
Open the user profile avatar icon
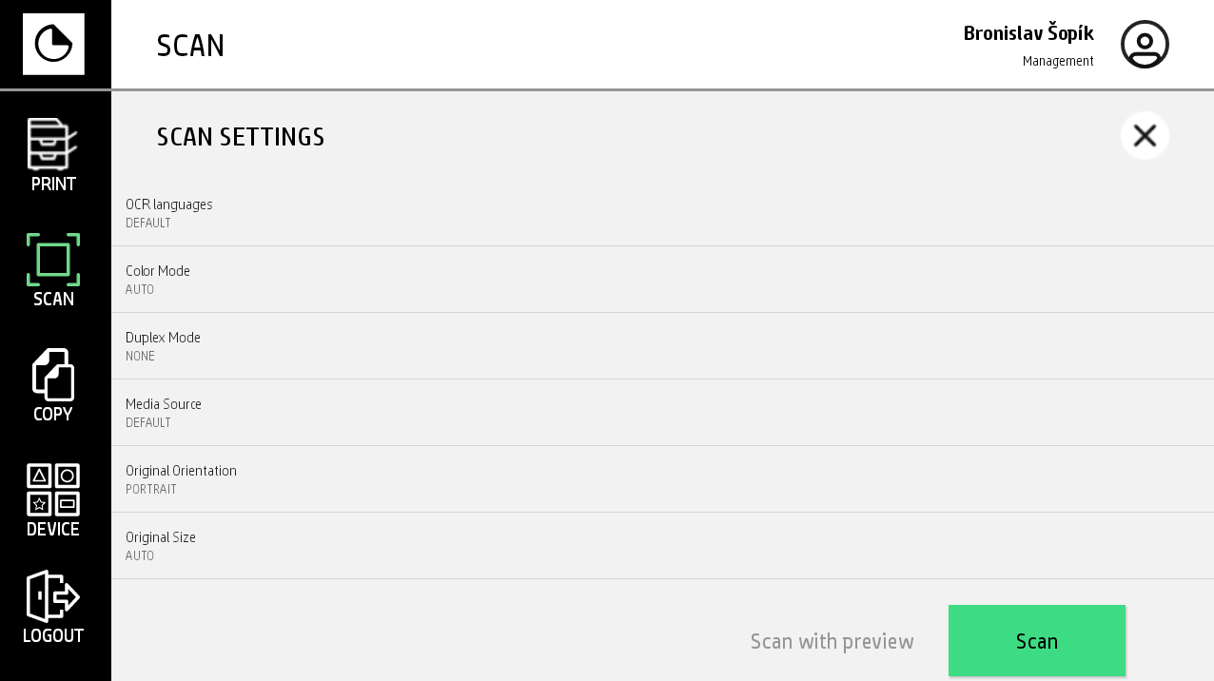[1144, 45]
